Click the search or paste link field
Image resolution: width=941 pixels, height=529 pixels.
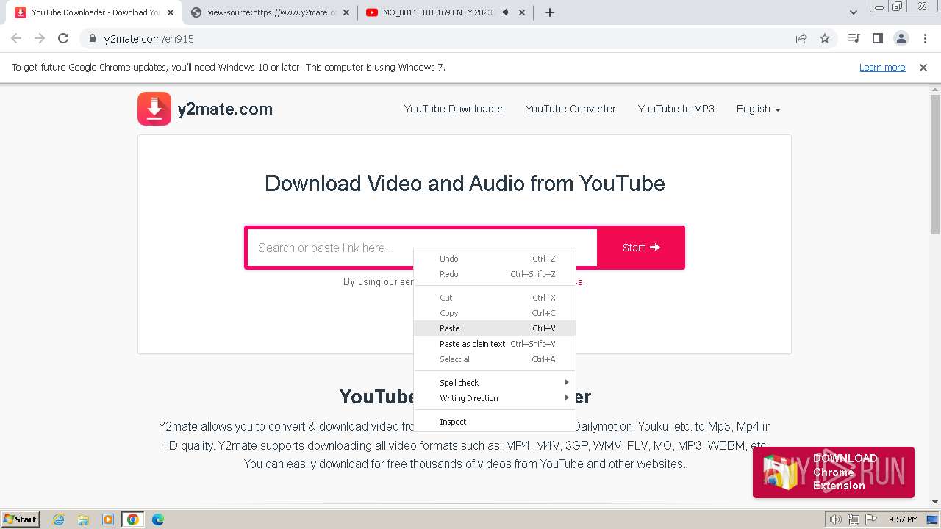click(422, 248)
